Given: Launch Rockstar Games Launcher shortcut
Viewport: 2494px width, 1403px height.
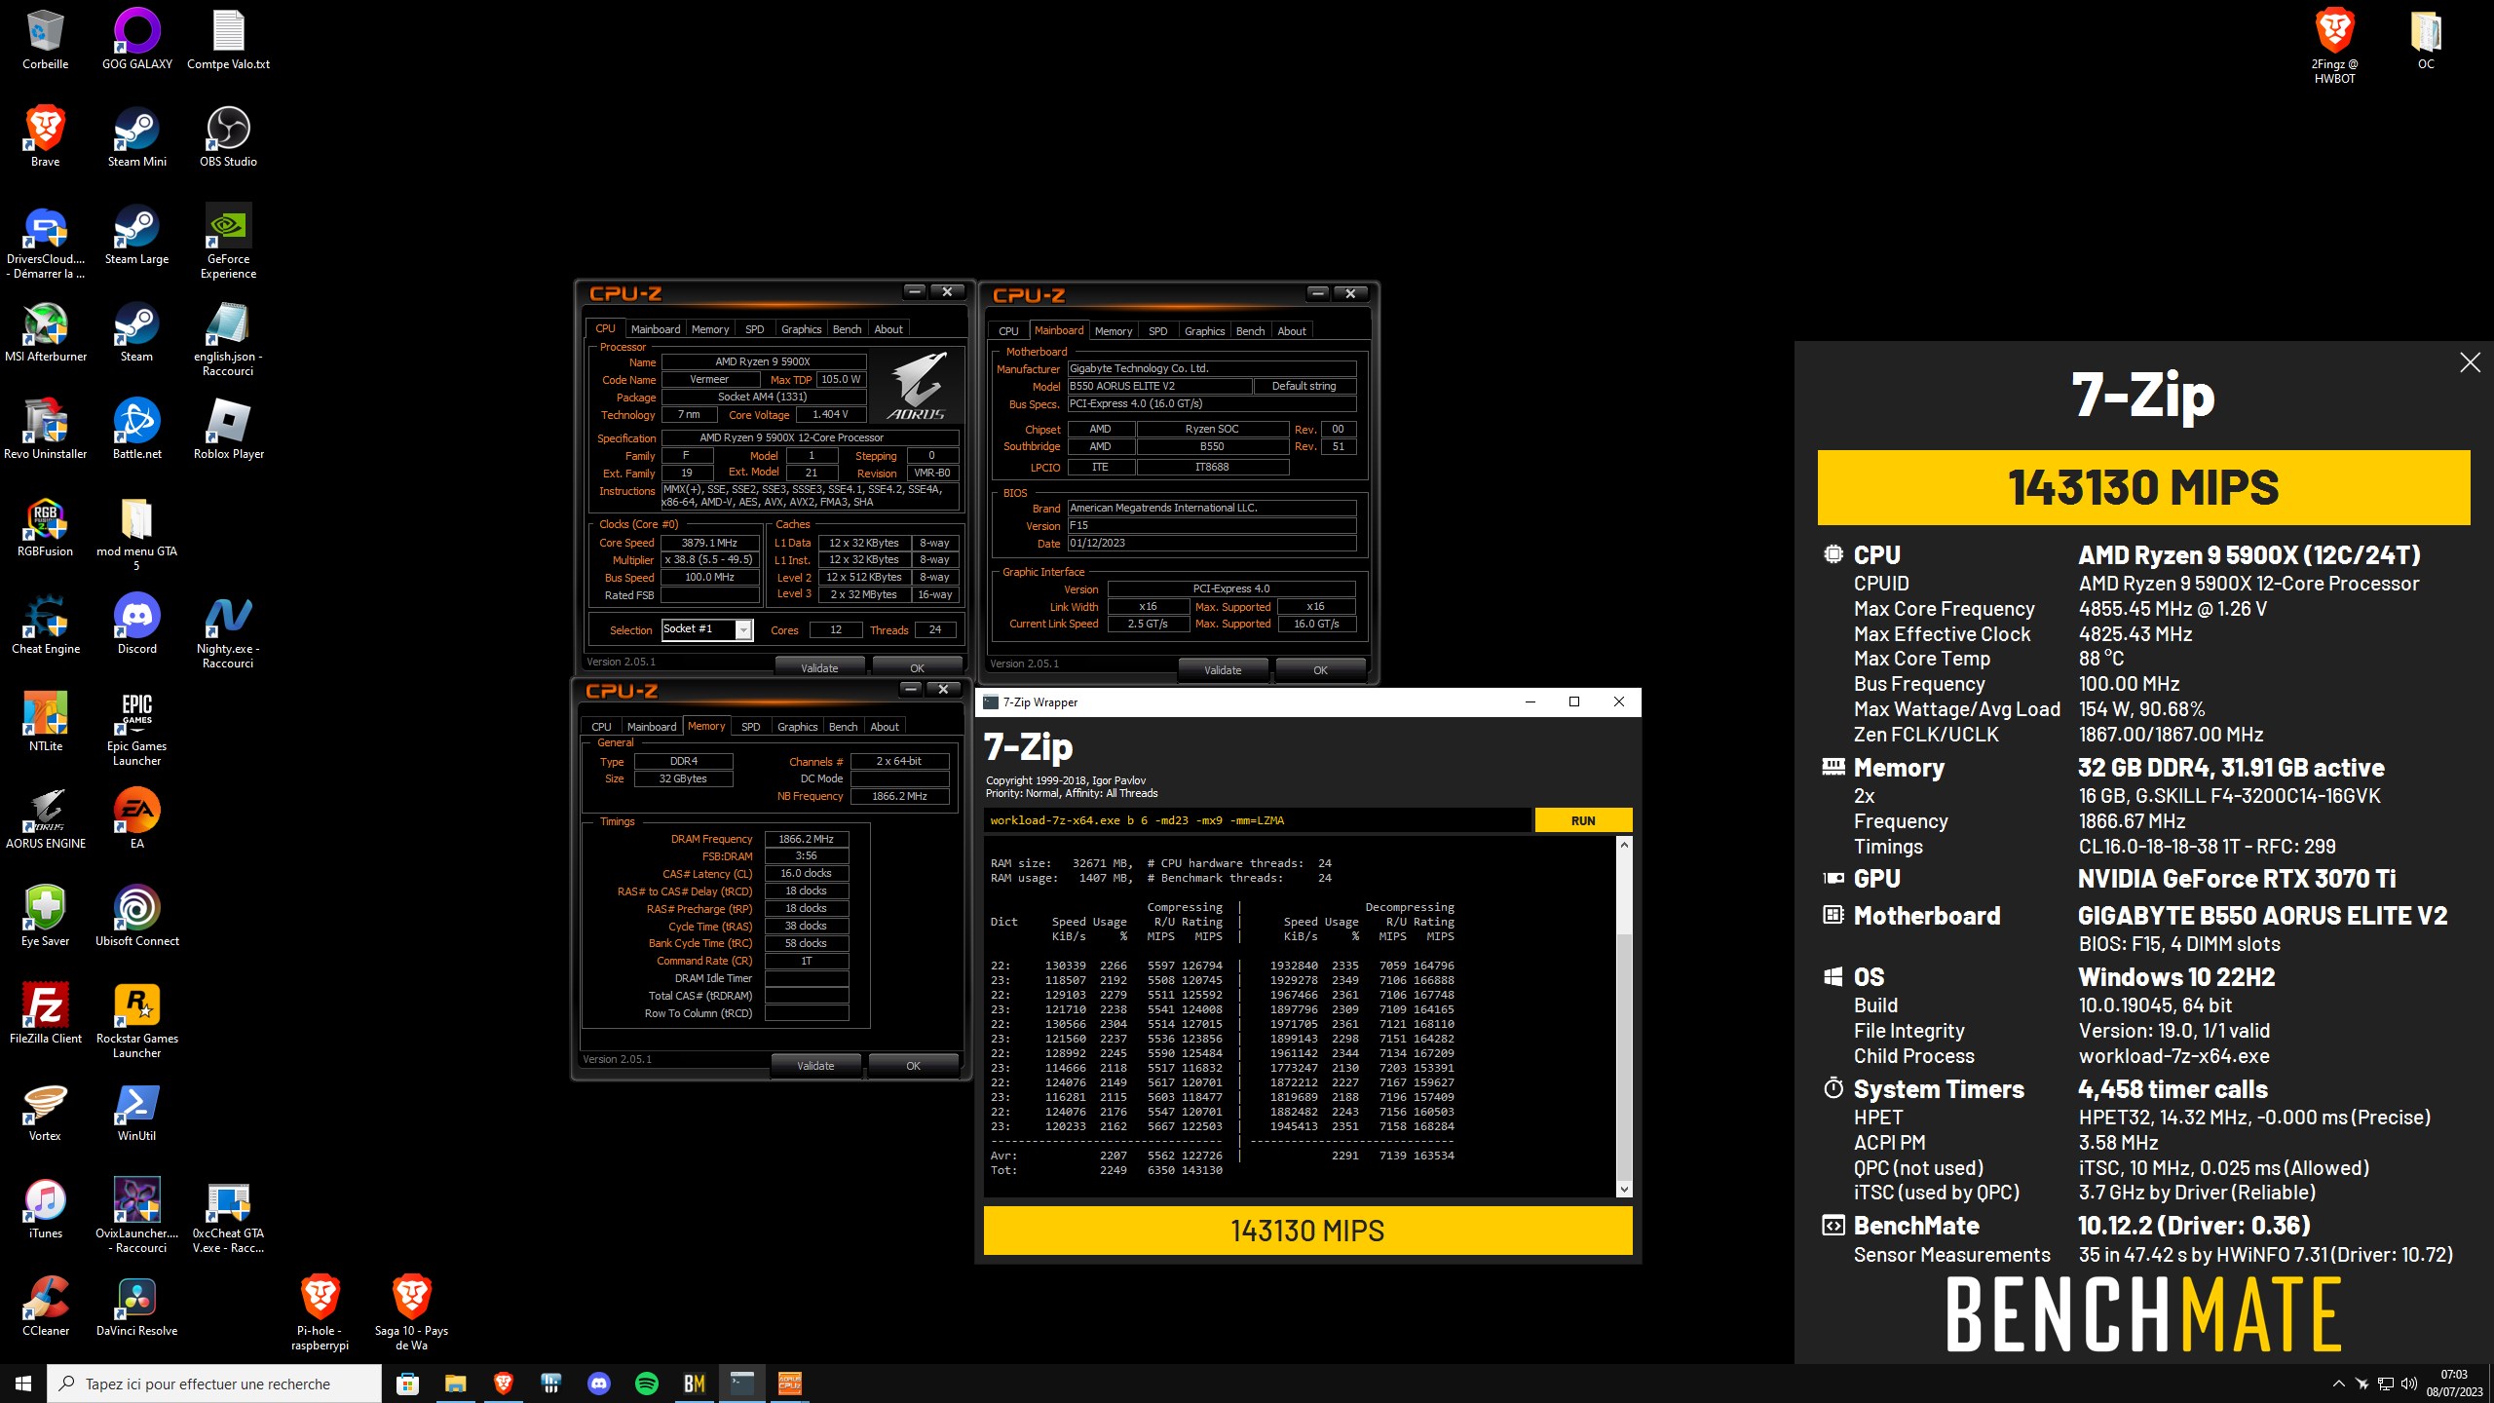Looking at the screenshot, I should (137, 1020).
